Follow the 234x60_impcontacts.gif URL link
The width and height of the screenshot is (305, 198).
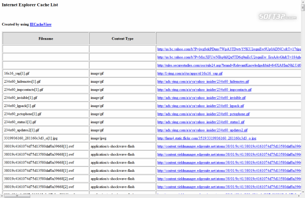pyautogui.click(x=204, y=90)
